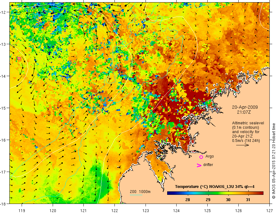This screenshot has height=213, width=276.
Task: Click the colorbar tick label '28'
Action: pos(188,200)
